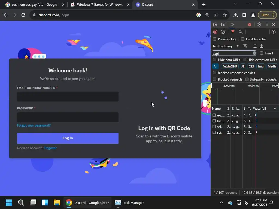This screenshot has width=279, height=209.
Task: Open a new browser tab
Action: tap(204, 5)
